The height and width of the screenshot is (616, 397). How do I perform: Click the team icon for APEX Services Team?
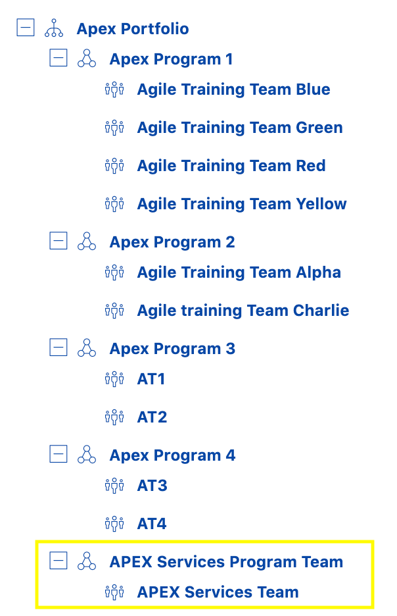114,591
